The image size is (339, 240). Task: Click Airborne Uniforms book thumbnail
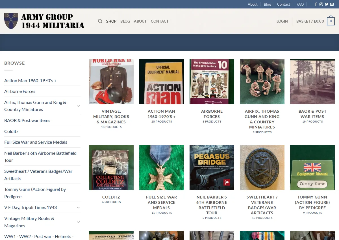point(212,82)
